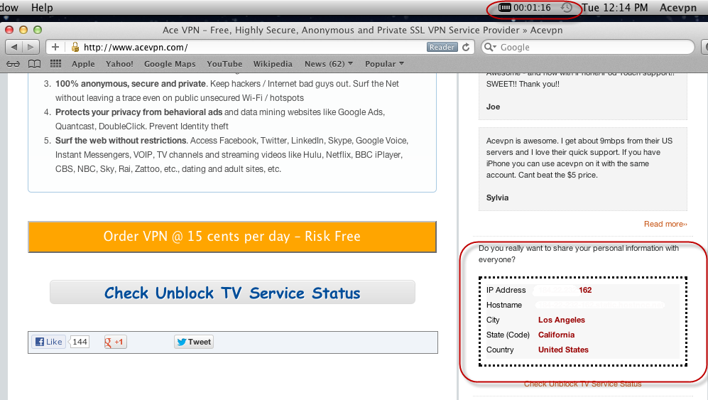Open the Help menu

pyautogui.click(x=42, y=8)
